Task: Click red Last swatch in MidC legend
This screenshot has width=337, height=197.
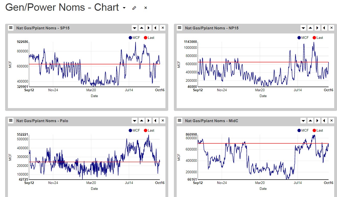Action: (x=314, y=130)
